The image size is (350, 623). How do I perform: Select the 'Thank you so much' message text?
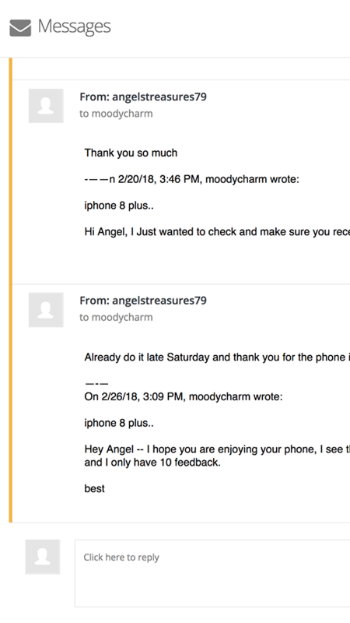(x=131, y=153)
